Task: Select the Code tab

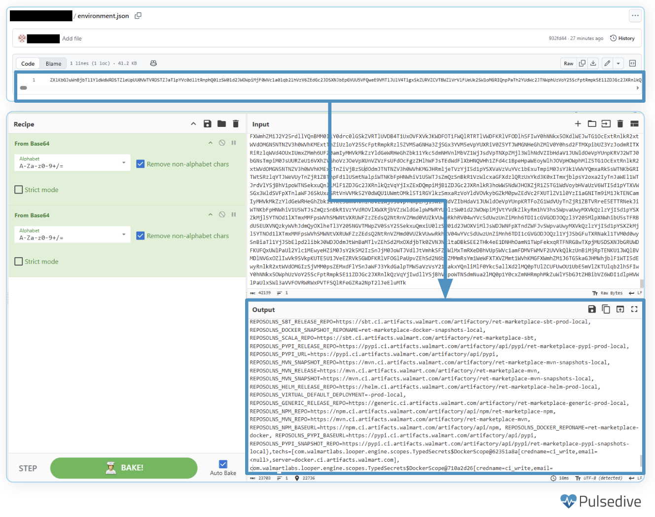Action: click(28, 64)
